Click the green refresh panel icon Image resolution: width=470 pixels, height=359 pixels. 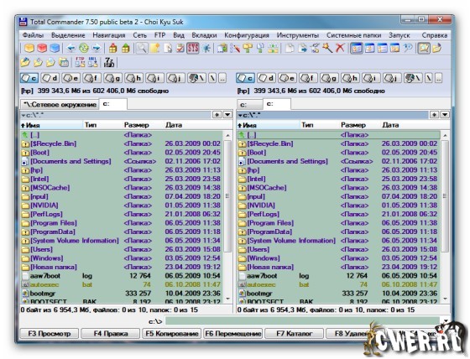[84, 48]
